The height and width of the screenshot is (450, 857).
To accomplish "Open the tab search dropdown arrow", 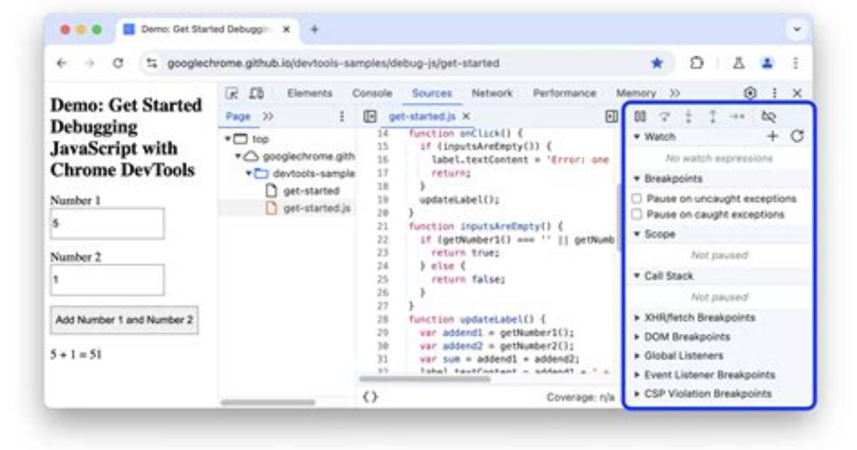I will point(796,29).
